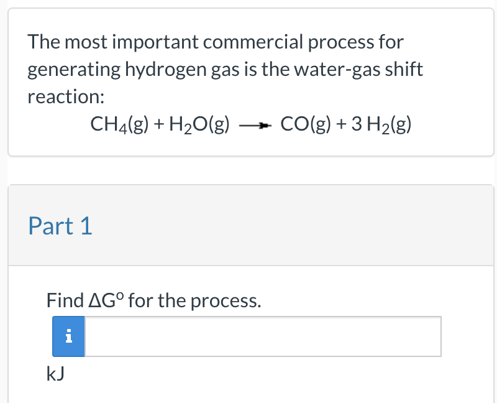Open the hint via the information icon
Image resolution: width=497 pixels, height=403 pixels.
(x=68, y=336)
